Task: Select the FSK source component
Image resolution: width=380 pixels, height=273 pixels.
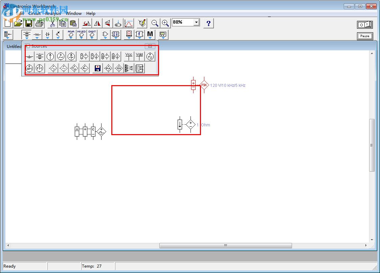Action: 118,68
